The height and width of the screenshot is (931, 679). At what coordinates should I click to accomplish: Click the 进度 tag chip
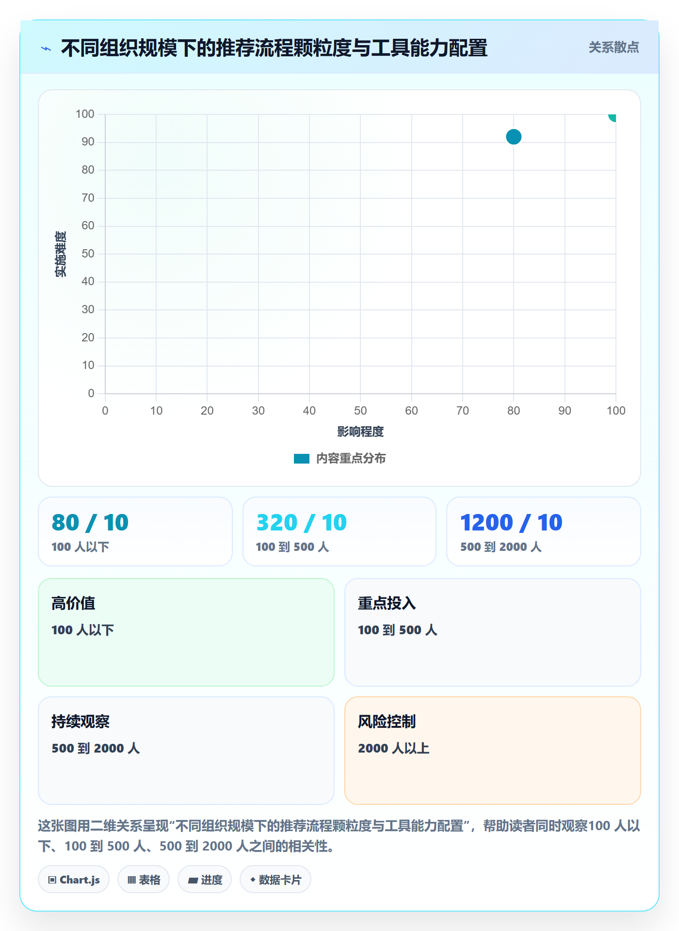(205, 880)
